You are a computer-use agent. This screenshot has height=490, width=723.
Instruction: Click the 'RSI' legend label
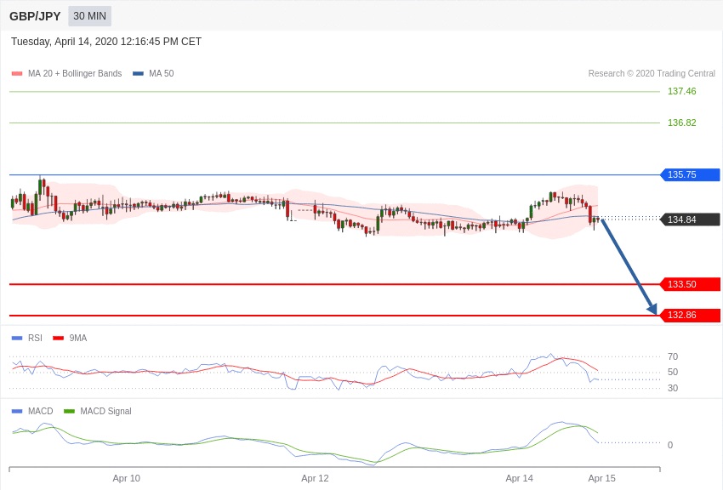pyautogui.click(x=35, y=338)
